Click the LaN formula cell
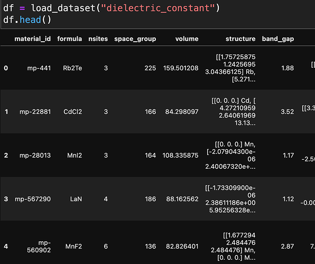 click(x=76, y=199)
